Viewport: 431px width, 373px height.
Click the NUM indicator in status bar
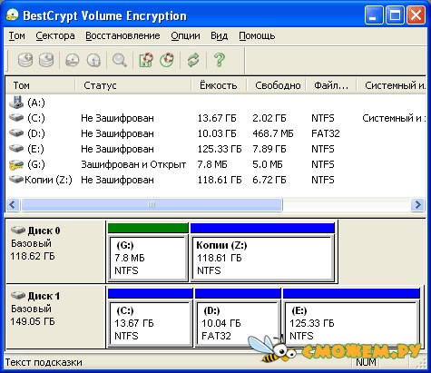pos(366,362)
